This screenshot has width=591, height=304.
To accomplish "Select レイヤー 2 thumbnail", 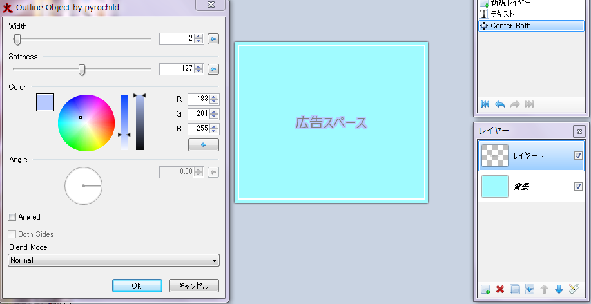I will (495, 156).
